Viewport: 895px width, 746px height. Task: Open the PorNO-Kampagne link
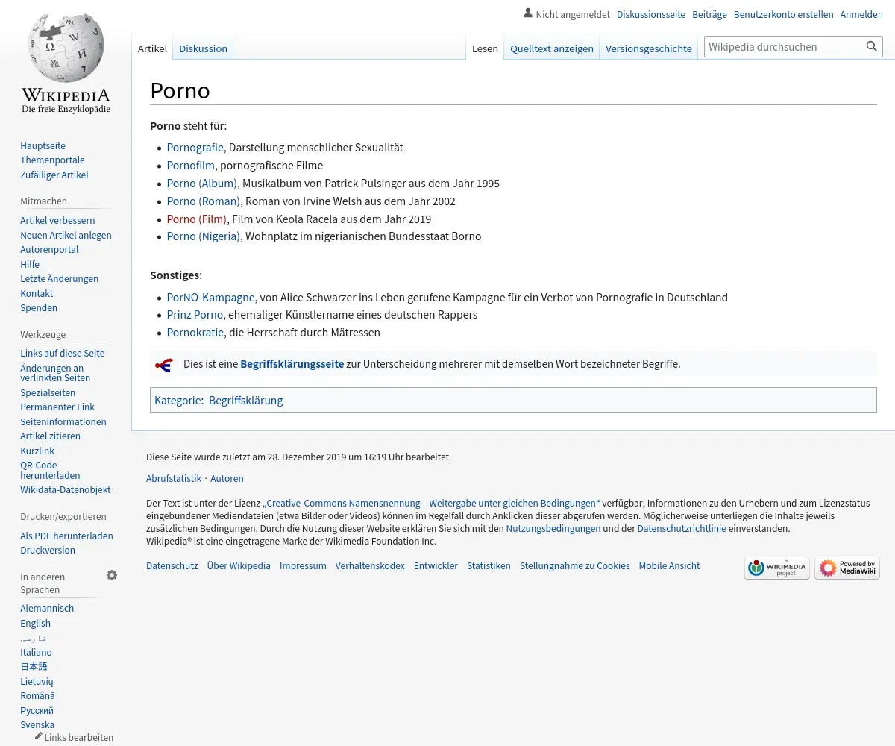tap(210, 297)
